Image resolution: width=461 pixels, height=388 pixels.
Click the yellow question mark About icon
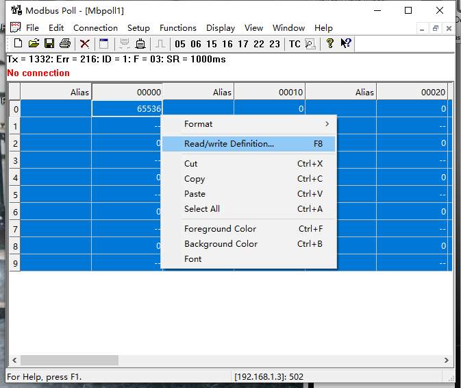tap(330, 44)
